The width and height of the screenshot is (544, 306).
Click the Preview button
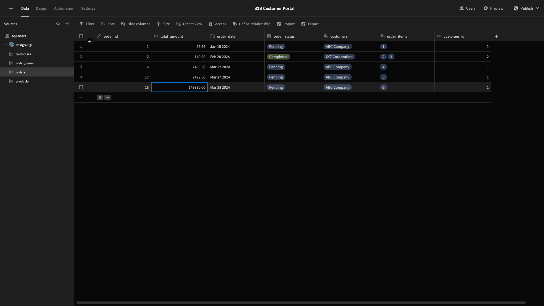(494, 8)
